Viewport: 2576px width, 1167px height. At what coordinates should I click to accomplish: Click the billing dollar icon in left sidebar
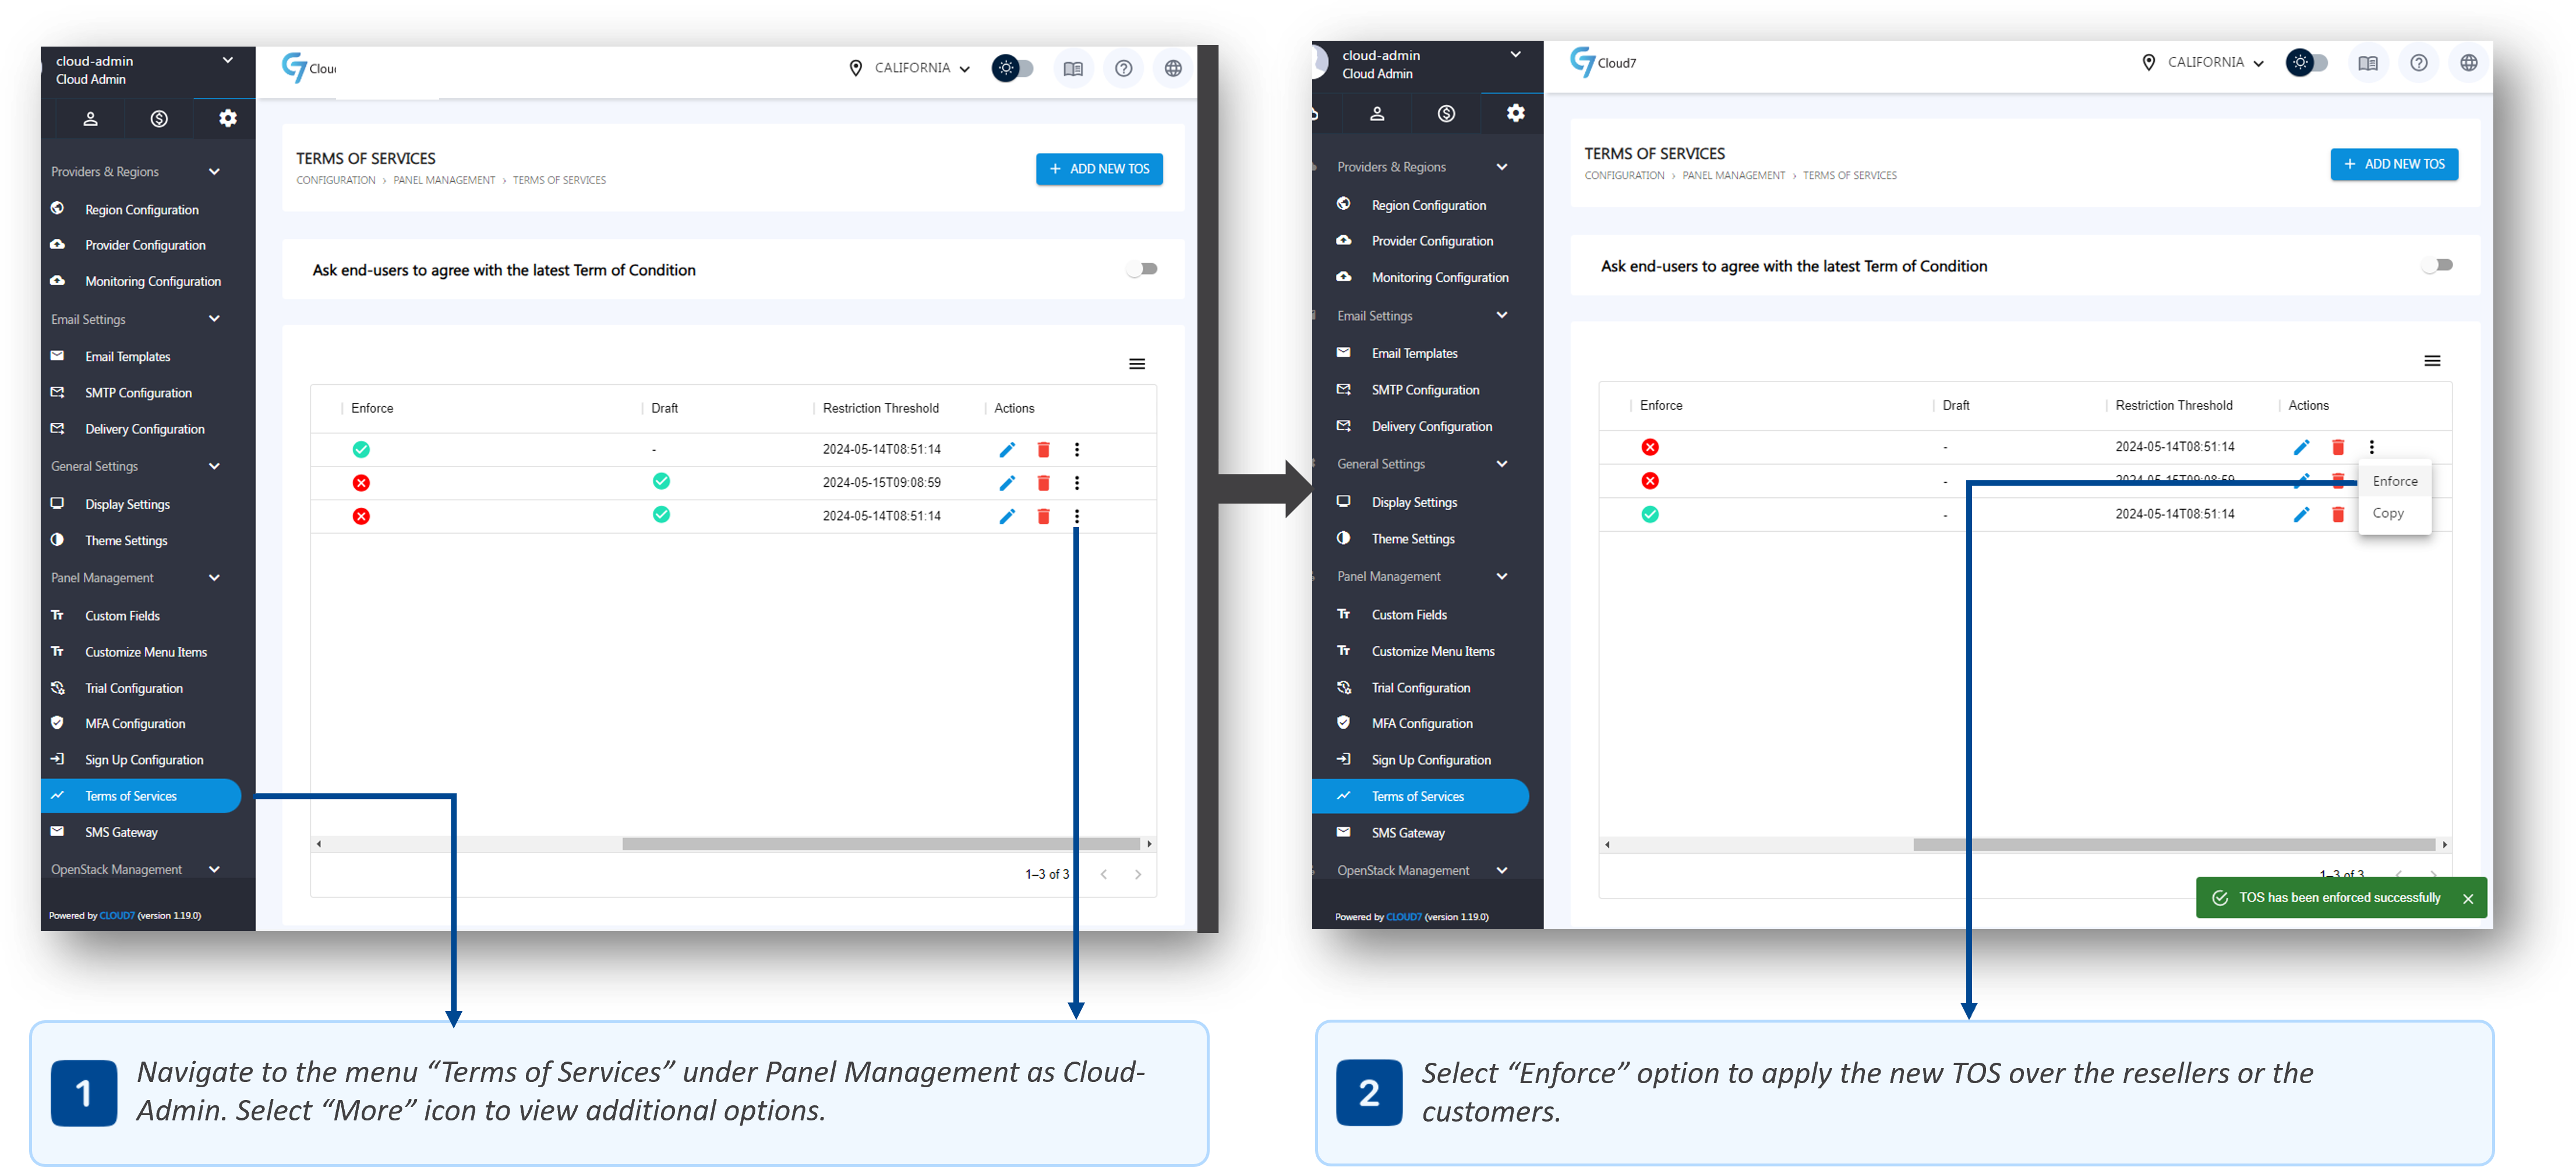pyautogui.click(x=159, y=119)
